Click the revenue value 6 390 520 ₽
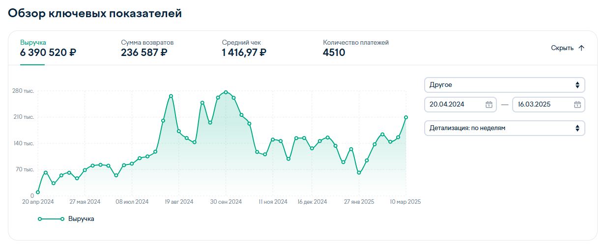This screenshot has height=244, width=607. [x=48, y=53]
